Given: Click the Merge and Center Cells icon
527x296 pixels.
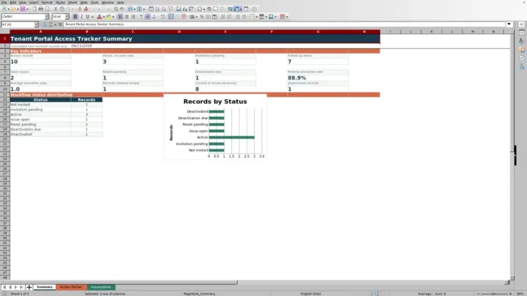Looking at the screenshot, I should click(x=171, y=16).
